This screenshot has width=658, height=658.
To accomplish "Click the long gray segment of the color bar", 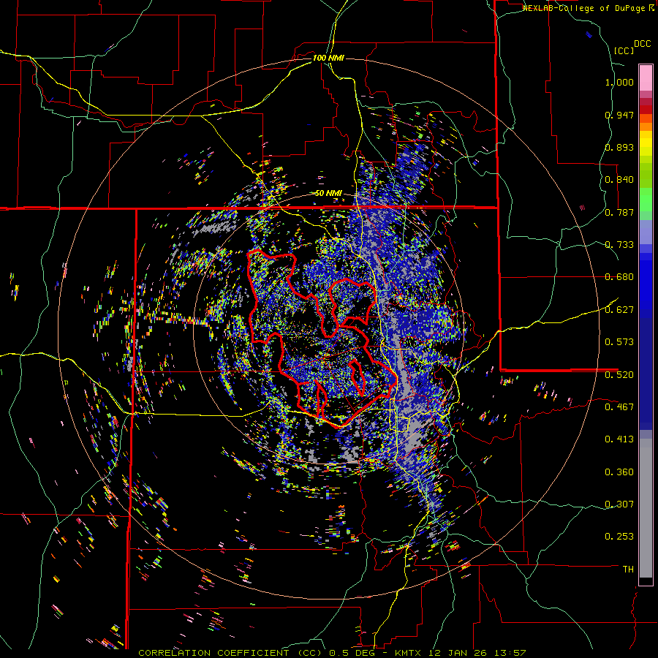I will tap(646, 508).
